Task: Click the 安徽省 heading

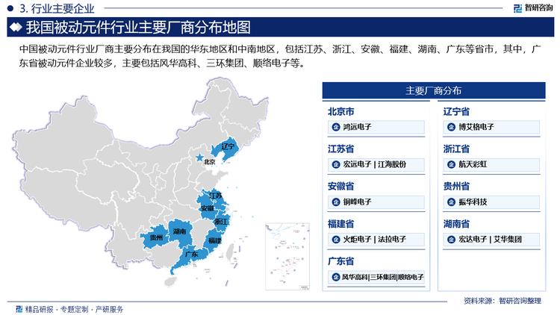Action: point(340,186)
